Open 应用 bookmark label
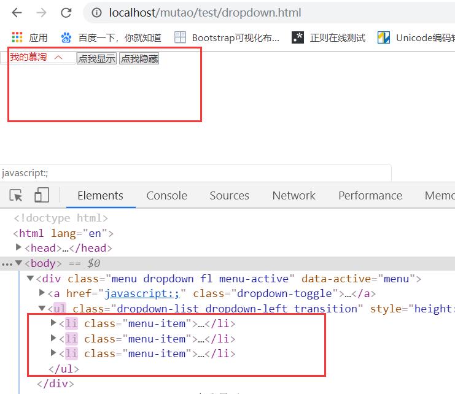The width and height of the screenshot is (455, 394). click(38, 37)
